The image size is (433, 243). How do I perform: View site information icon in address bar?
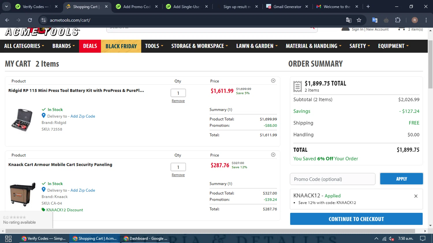[44, 20]
